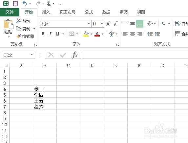The width and height of the screenshot is (188, 143).
Task: Decrease font size with small A
Action: point(116,24)
